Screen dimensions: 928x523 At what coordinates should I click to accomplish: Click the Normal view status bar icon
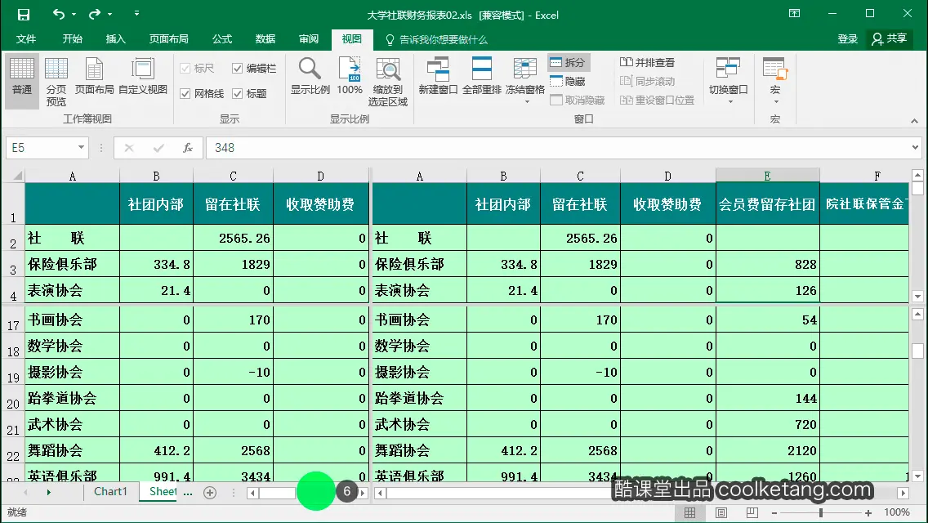tap(689, 513)
